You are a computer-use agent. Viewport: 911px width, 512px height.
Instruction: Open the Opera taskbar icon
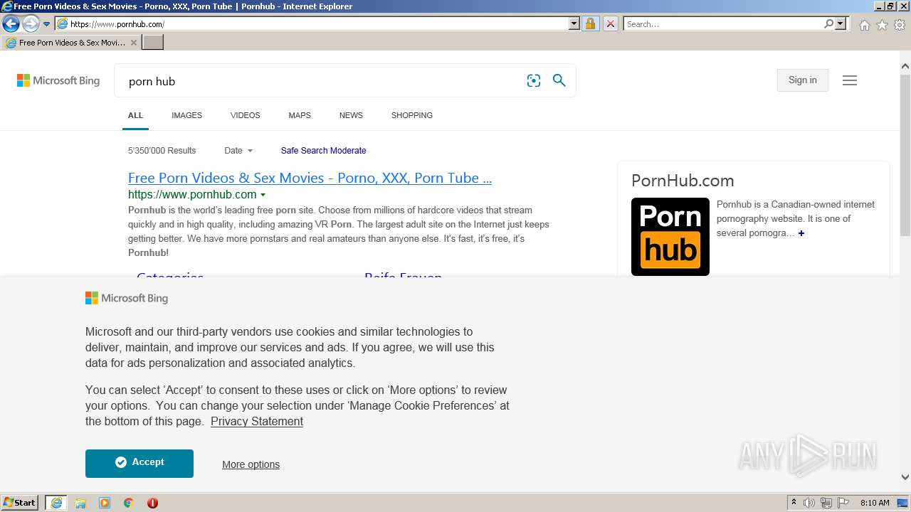[x=152, y=503]
